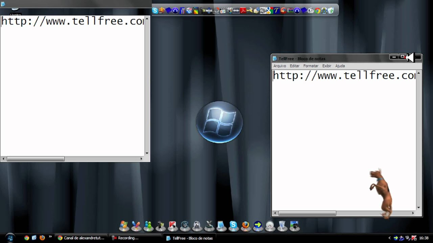Click horizontal scrollbar thumb in left window
This screenshot has width=433, height=243.
tap(36, 159)
